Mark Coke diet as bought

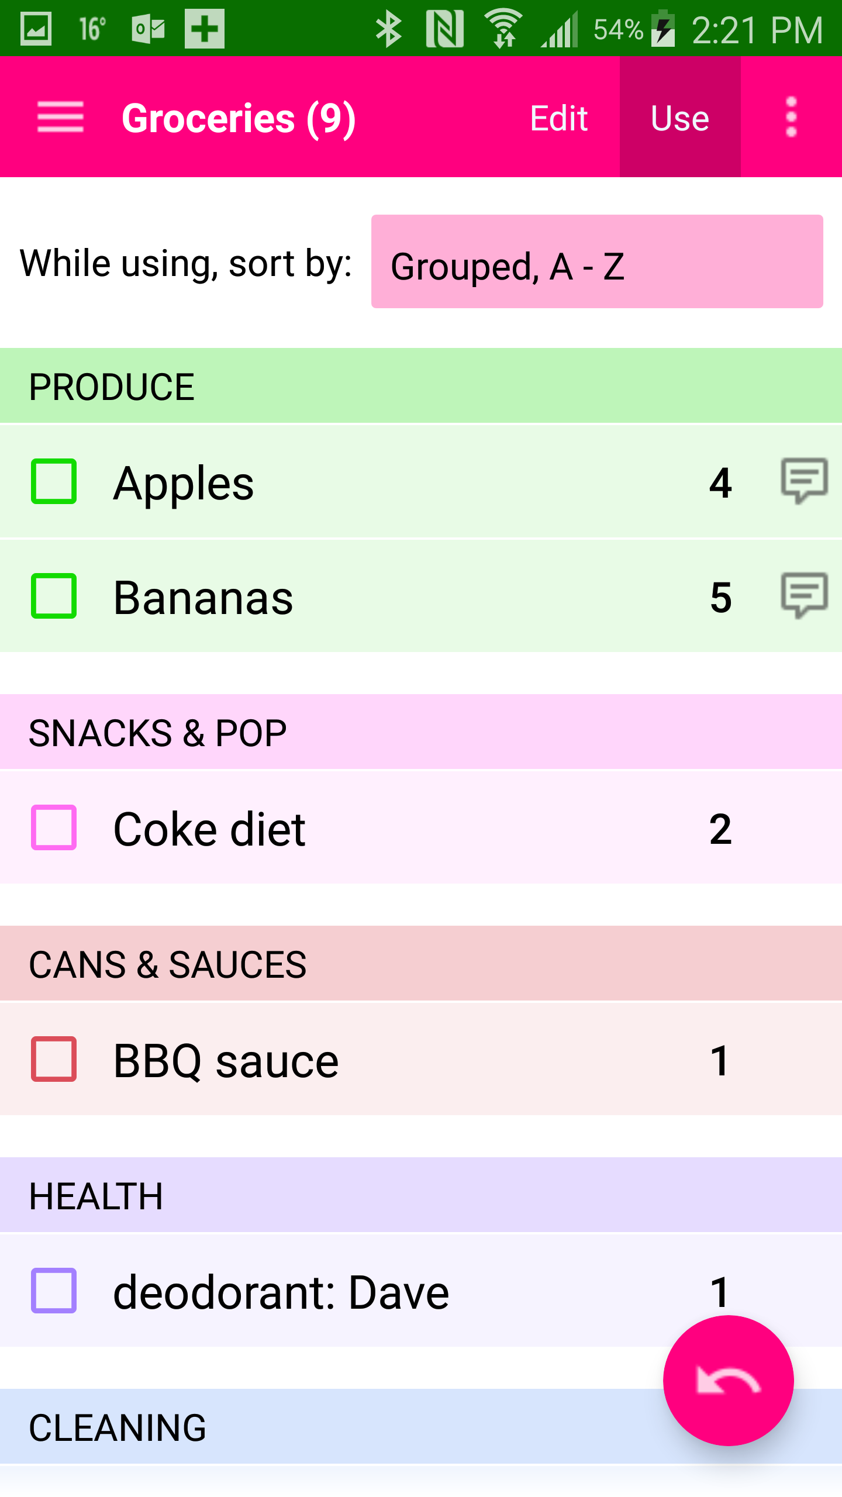click(x=54, y=827)
